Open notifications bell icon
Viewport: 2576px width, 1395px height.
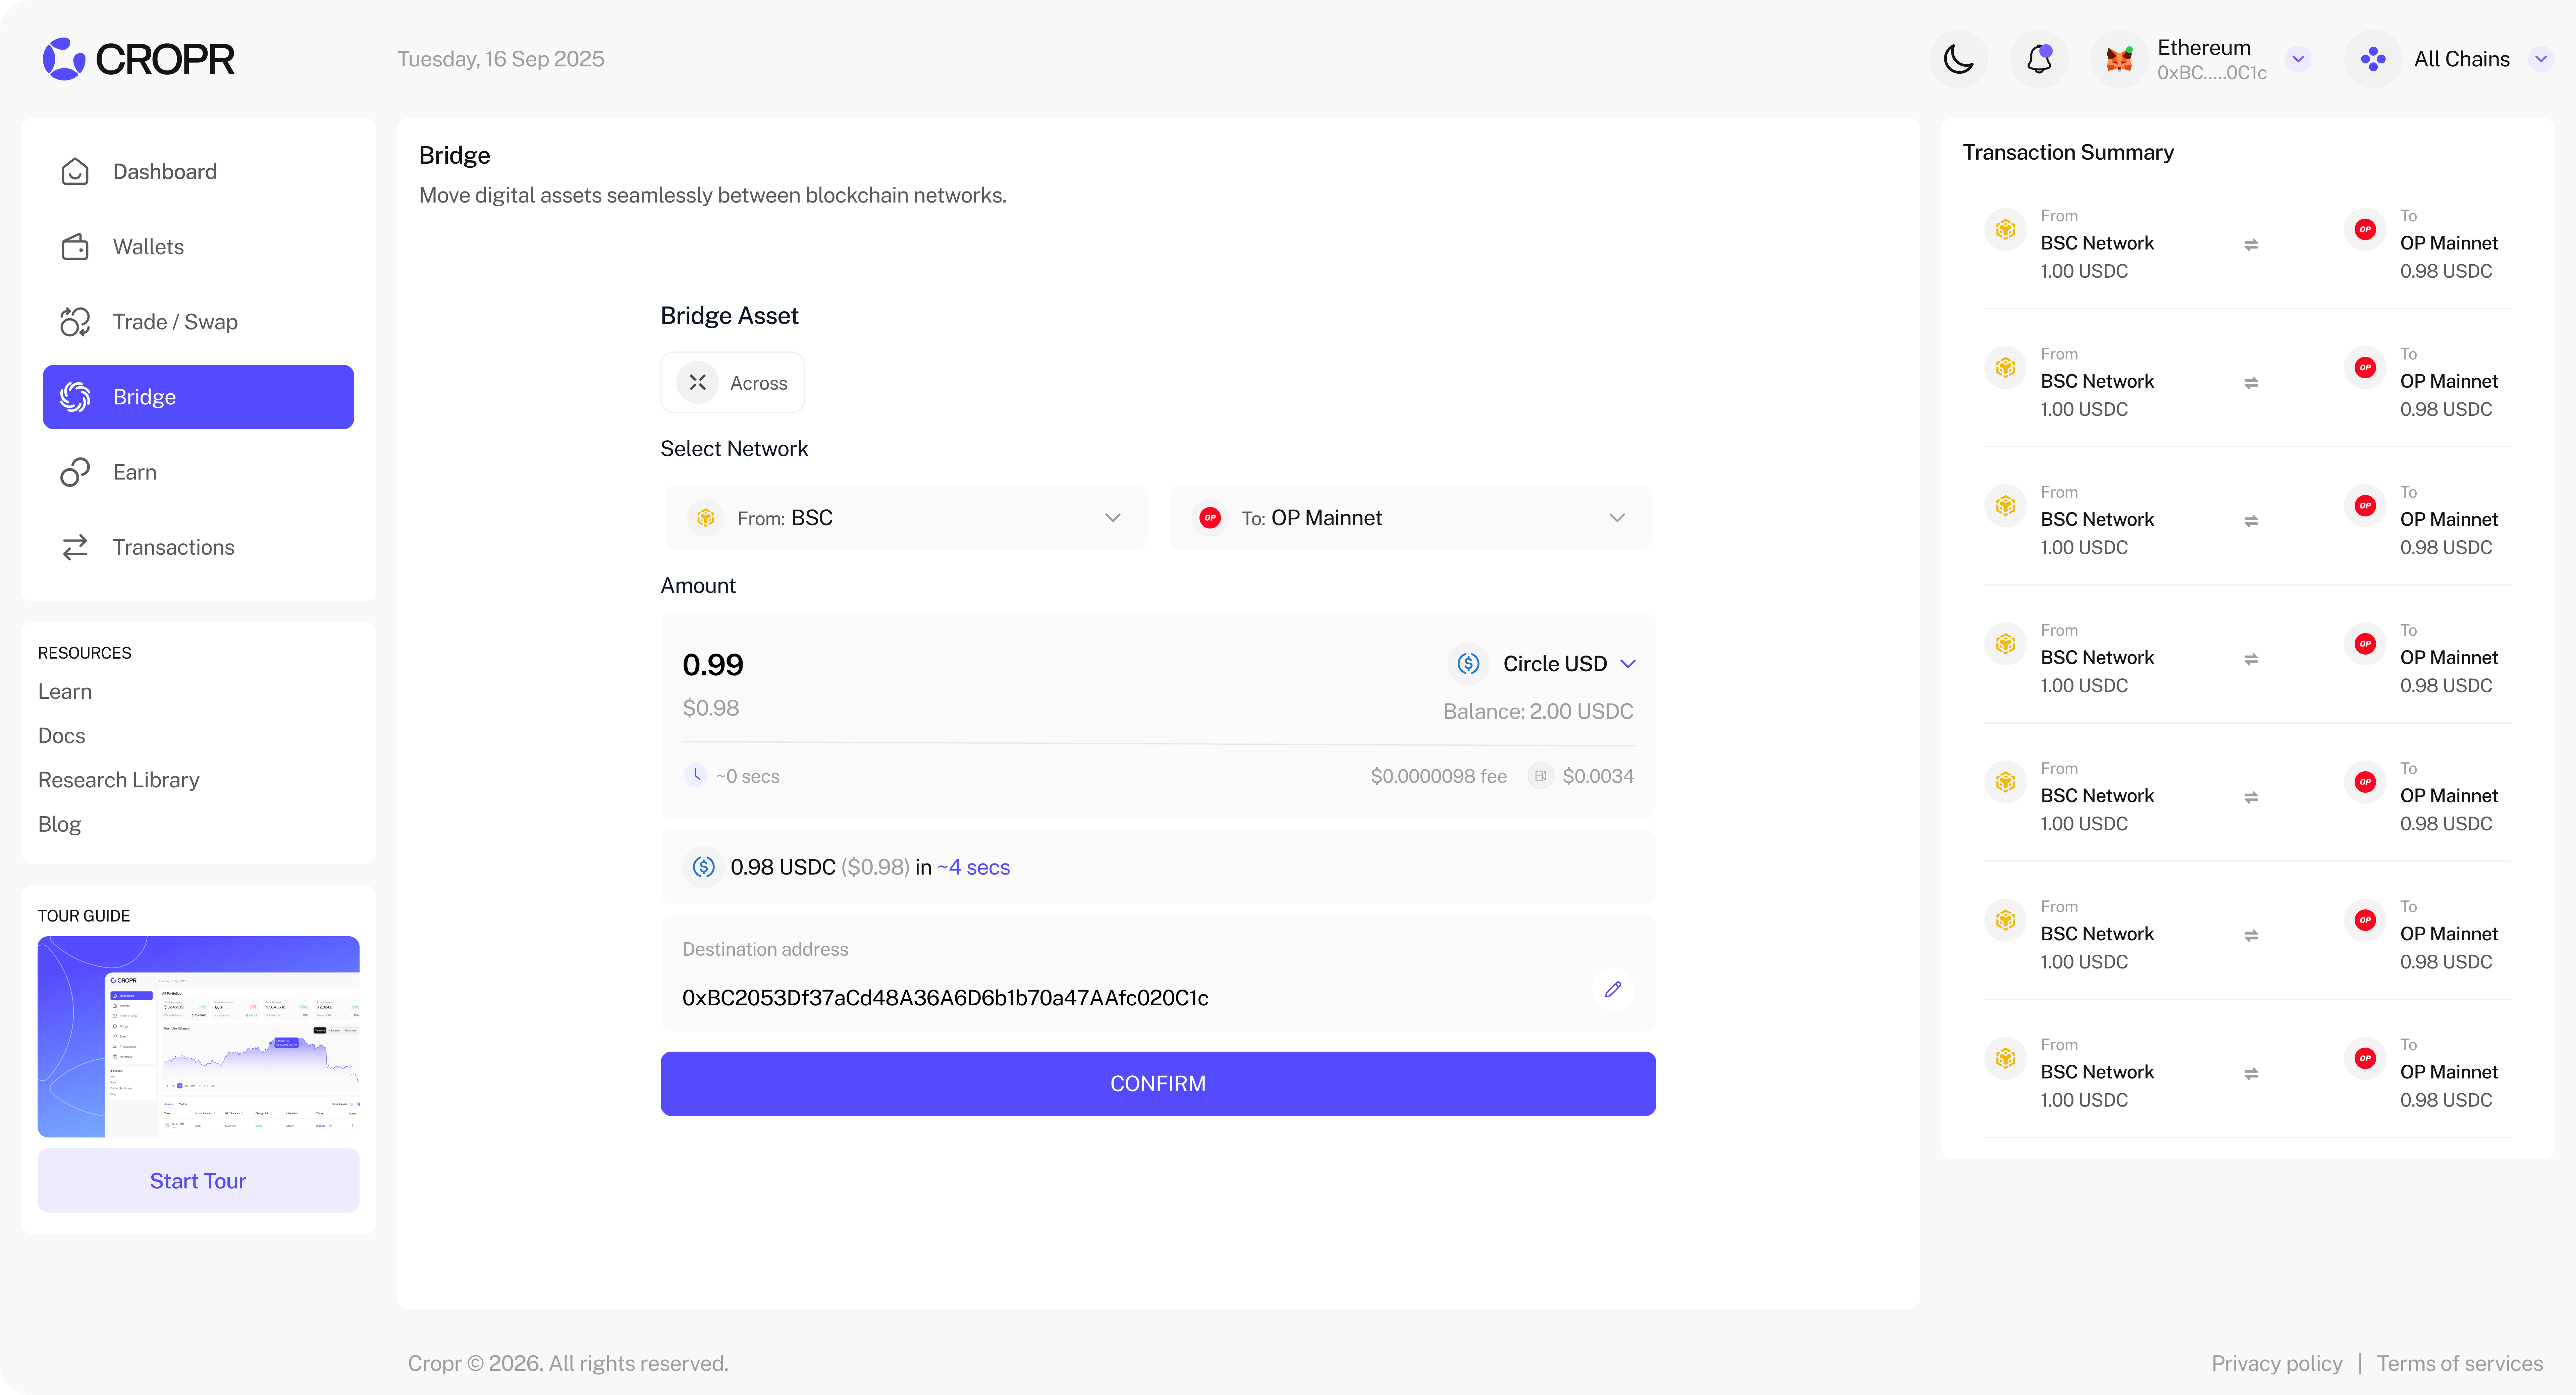tap(2039, 59)
